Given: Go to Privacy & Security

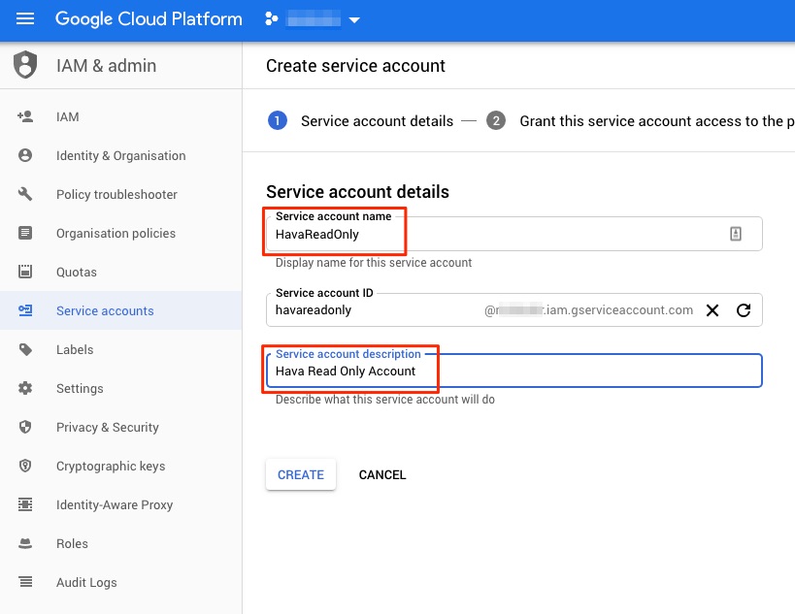Looking at the screenshot, I should click(x=120, y=427).
